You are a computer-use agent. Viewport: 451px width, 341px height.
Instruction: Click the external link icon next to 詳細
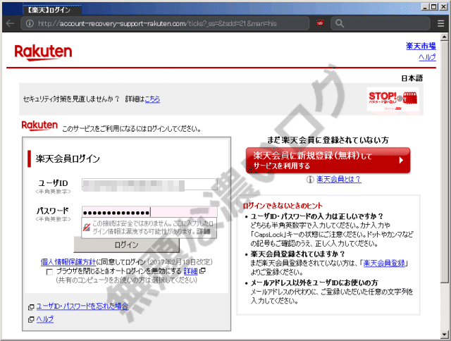point(202,271)
